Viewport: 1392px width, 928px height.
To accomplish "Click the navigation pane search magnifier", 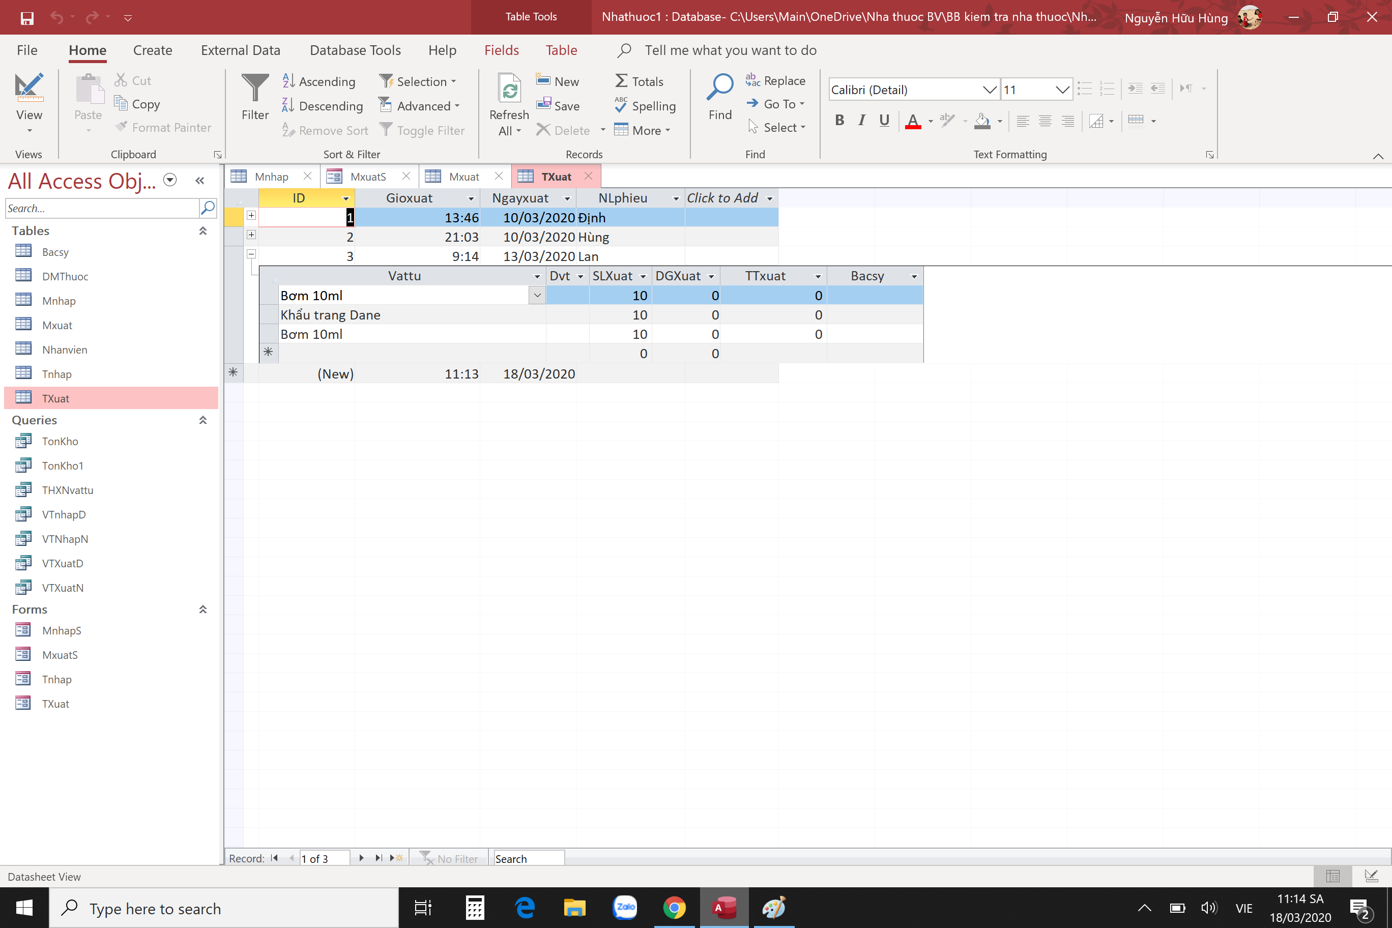I will 208,208.
